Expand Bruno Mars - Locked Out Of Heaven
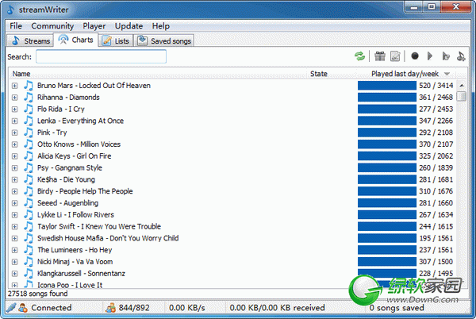Image resolution: width=476 pixels, height=319 pixels. tap(14, 86)
